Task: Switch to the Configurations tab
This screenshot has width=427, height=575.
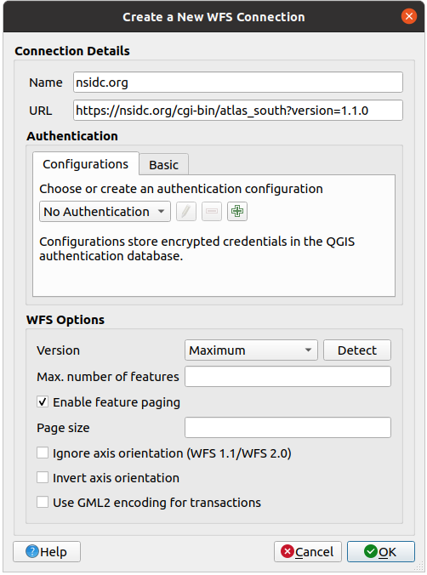Action: click(85, 164)
